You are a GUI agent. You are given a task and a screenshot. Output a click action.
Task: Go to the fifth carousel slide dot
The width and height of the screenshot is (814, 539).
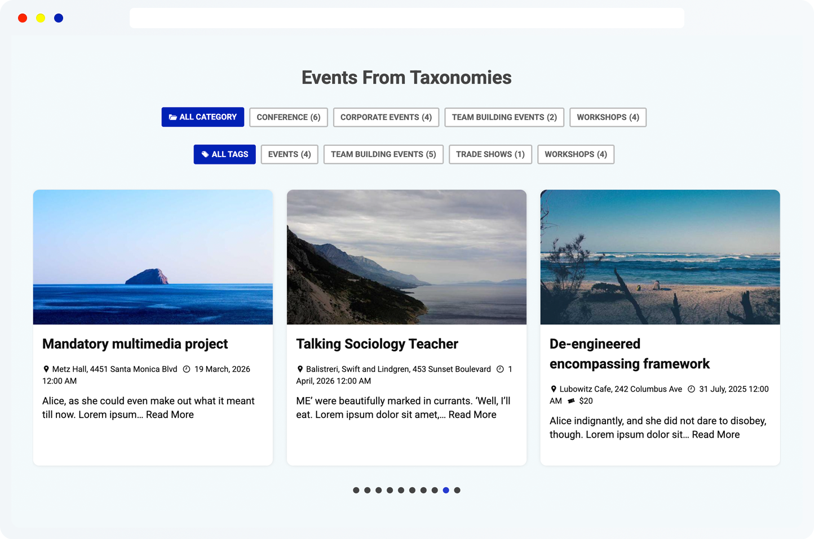tap(401, 491)
